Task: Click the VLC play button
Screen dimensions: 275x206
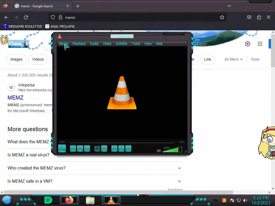Action: (x=62, y=149)
